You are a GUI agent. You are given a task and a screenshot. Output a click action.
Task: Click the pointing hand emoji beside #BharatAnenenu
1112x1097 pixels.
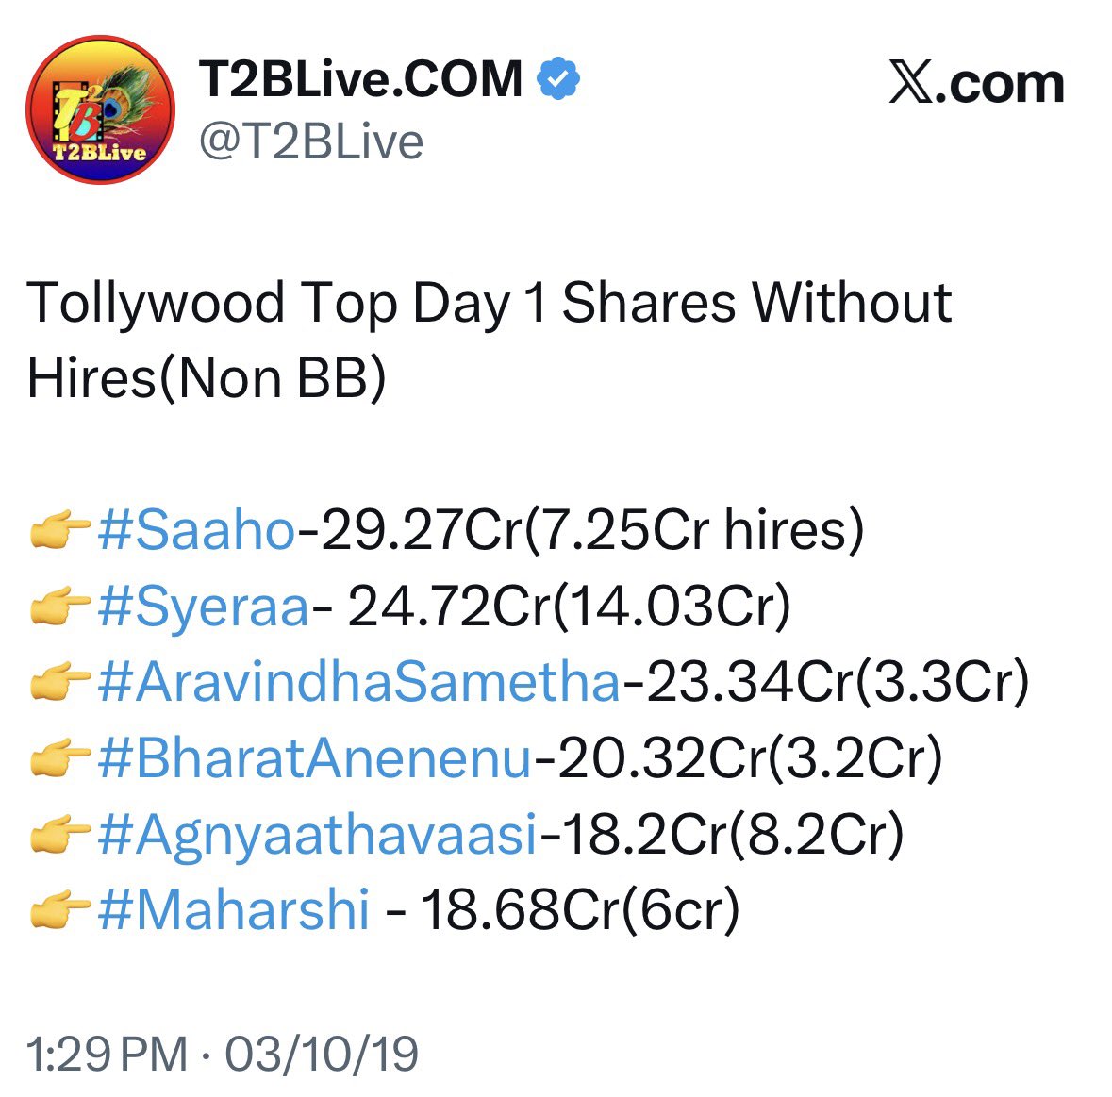click(x=59, y=760)
